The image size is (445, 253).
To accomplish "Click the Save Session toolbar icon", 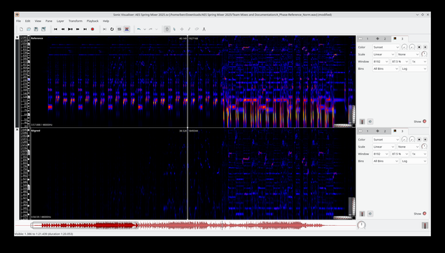I will coord(36,29).
